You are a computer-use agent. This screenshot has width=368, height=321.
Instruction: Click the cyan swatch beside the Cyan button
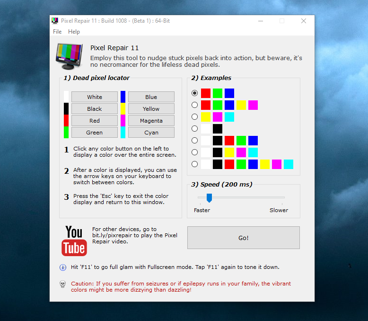point(123,132)
